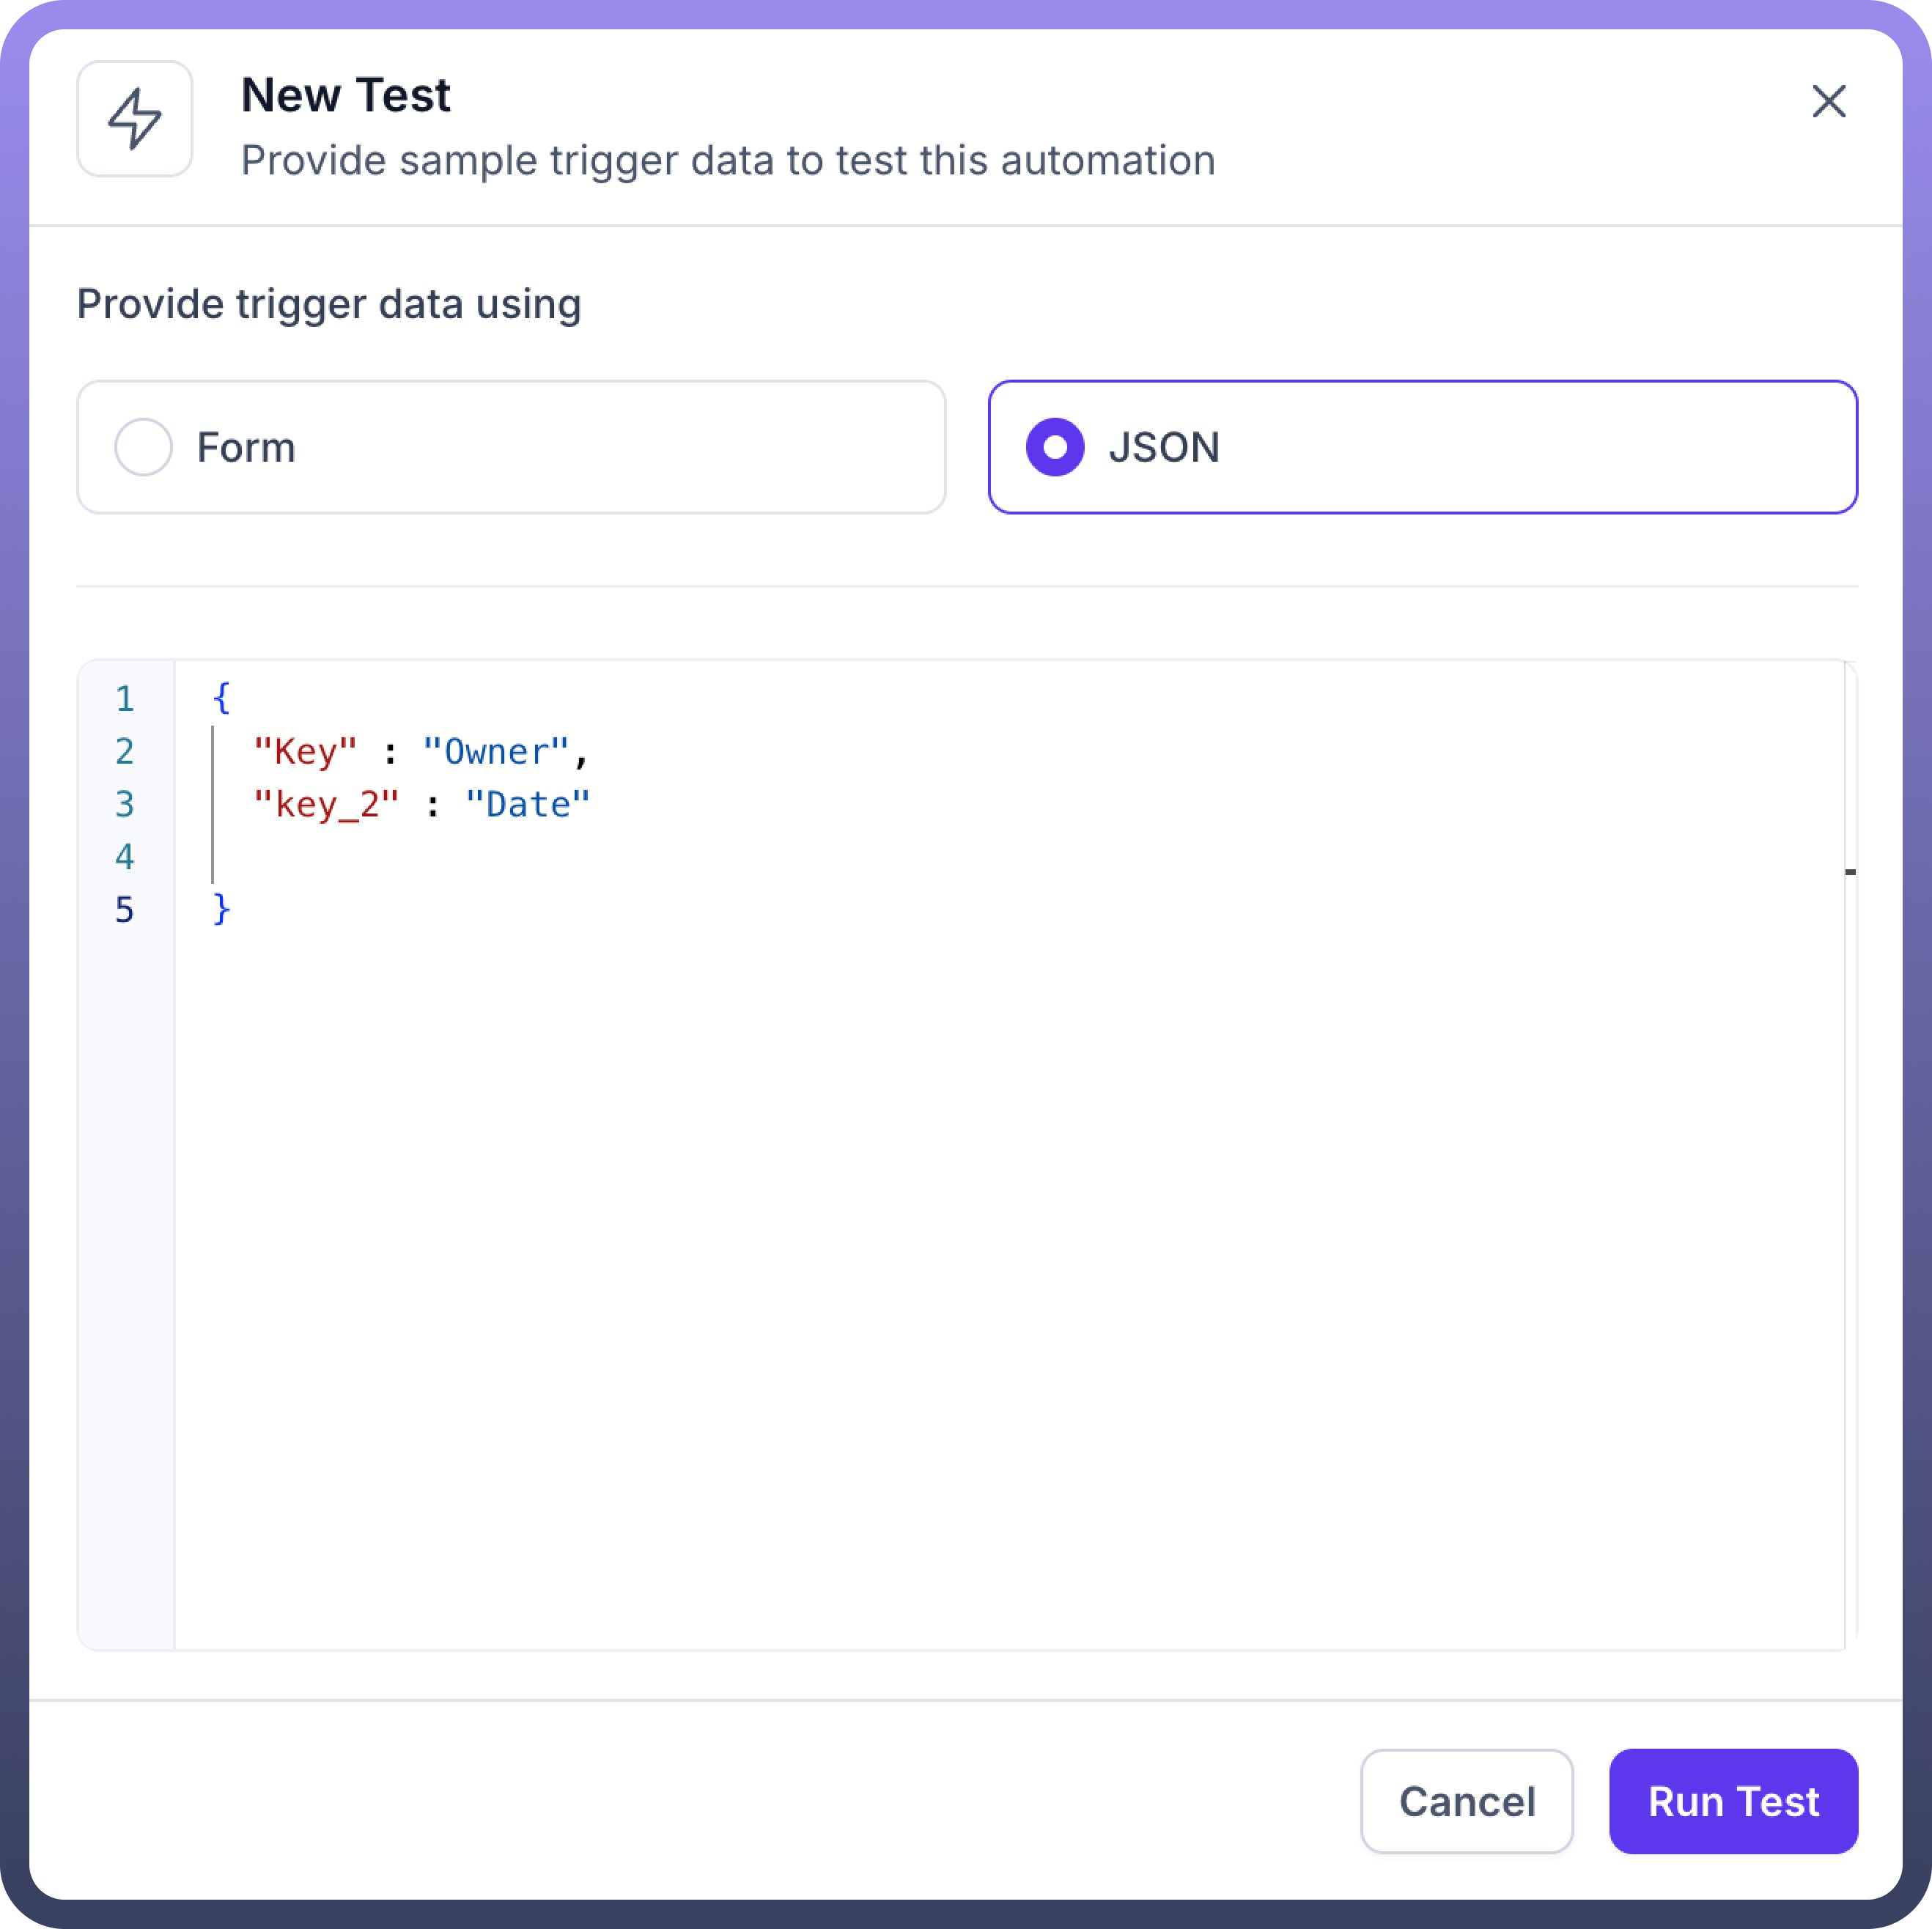Image resolution: width=1932 pixels, height=1929 pixels.
Task: Click the lightning bolt automation icon
Action: (134, 119)
